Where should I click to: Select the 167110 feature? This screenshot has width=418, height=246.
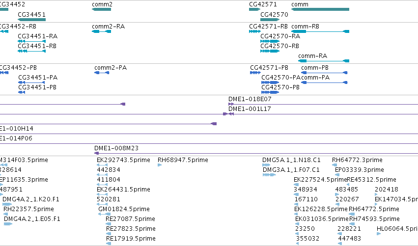(x=297, y=205)
